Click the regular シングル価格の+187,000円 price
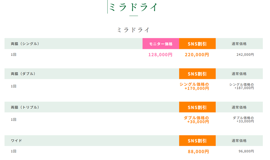This screenshot has height=160, width=270. 242,86
